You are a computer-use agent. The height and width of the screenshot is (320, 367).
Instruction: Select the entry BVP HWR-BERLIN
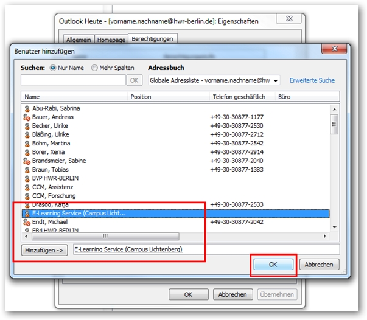[x=55, y=178]
